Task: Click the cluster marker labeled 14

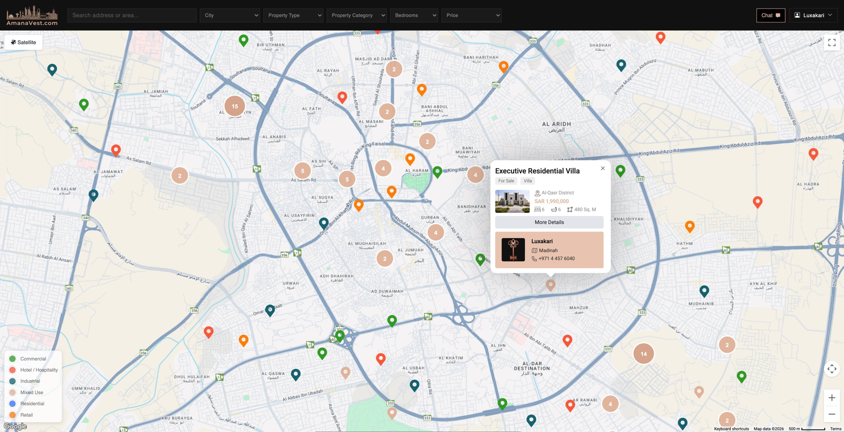Action: [644, 354]
